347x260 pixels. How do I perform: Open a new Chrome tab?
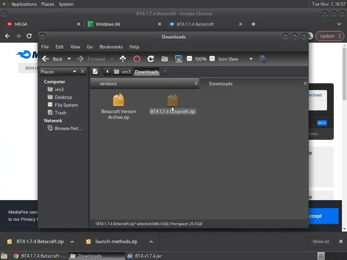click(253, 24)
